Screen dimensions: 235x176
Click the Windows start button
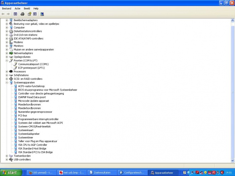pos(11,173)
